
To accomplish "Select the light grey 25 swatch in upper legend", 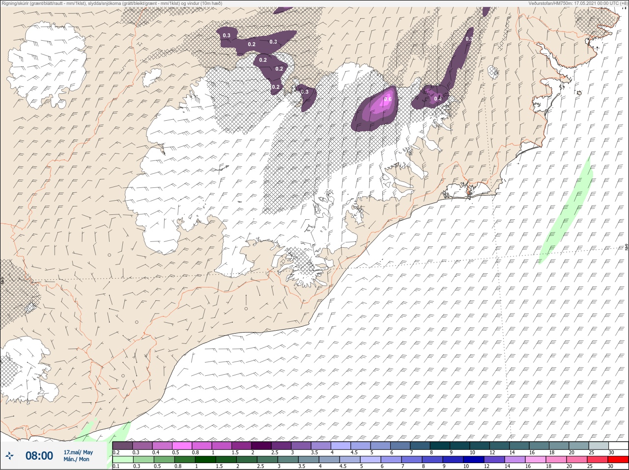I will coord(598,445).
